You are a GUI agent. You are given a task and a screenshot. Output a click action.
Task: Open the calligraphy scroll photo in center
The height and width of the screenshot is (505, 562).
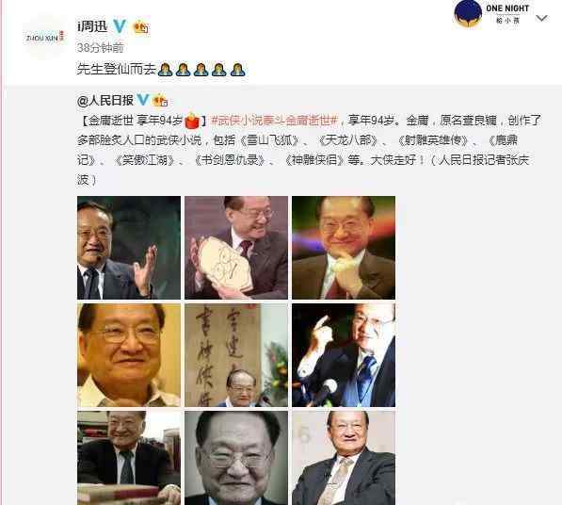tap(236, 355)
